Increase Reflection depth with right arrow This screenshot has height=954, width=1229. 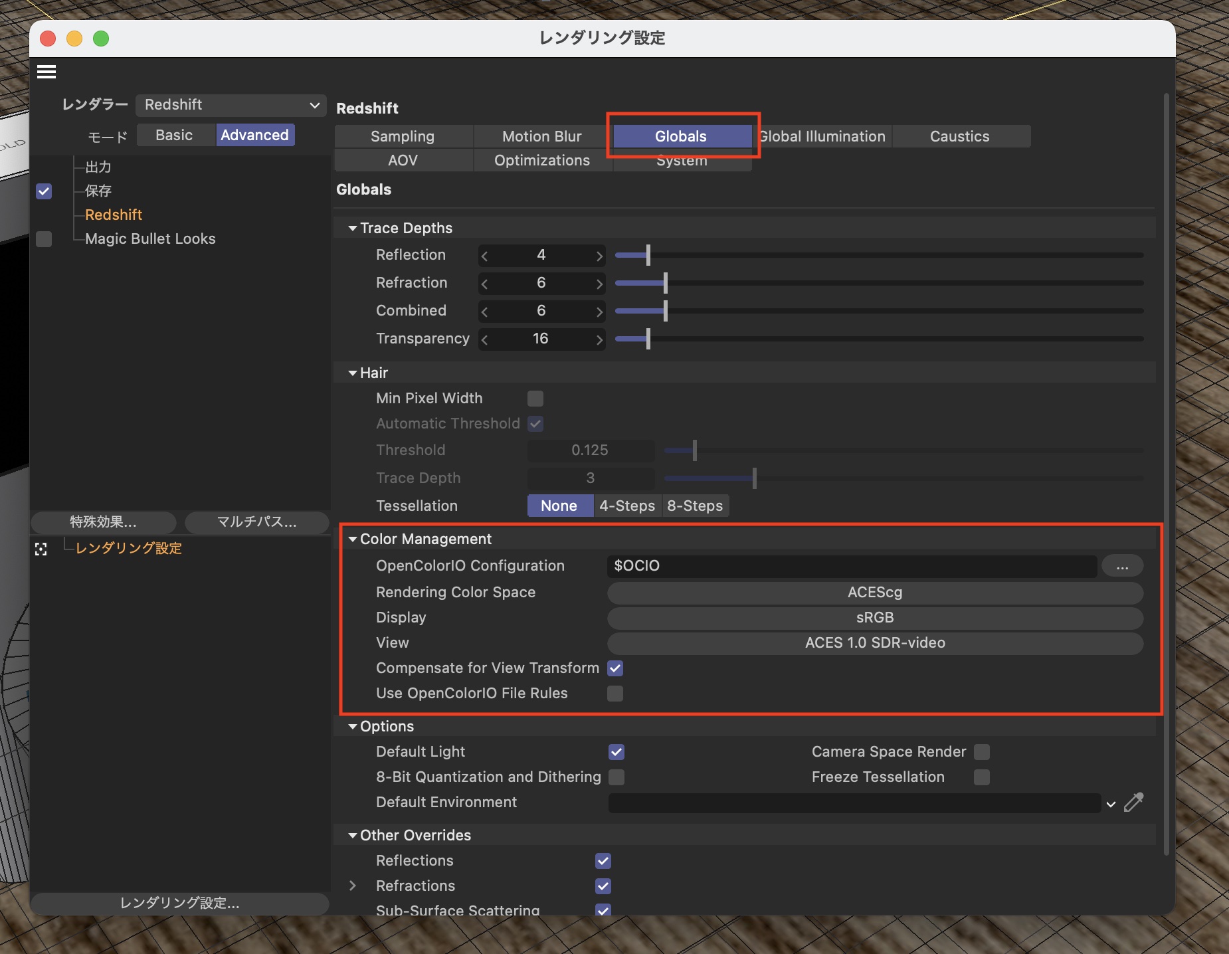(599, 256)
